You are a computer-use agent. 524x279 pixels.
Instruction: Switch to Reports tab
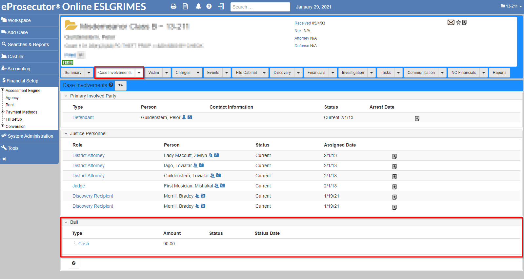(499, 73)
